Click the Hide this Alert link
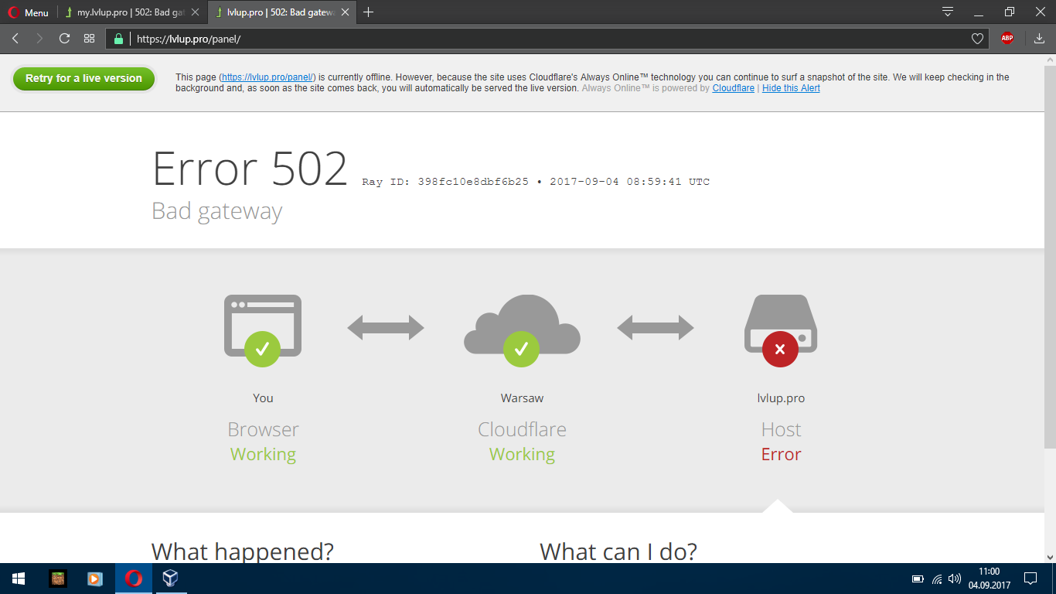The width and height of the screenshot is (1056, 594). pos(791,88)
